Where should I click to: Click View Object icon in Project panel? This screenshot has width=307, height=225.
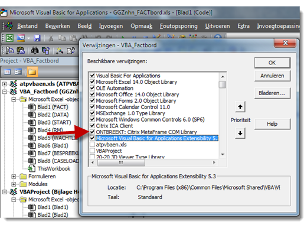click(18, 72)
